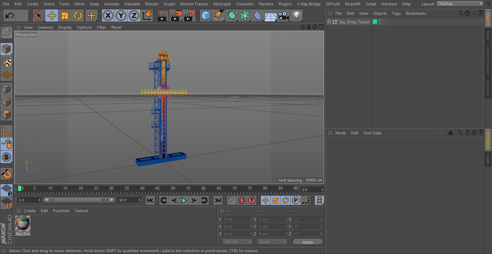The width and height of the screenshot is (492, 254).
Task: Expand the Sky_Drop_Tower object tree
Action: coord(329,22)
